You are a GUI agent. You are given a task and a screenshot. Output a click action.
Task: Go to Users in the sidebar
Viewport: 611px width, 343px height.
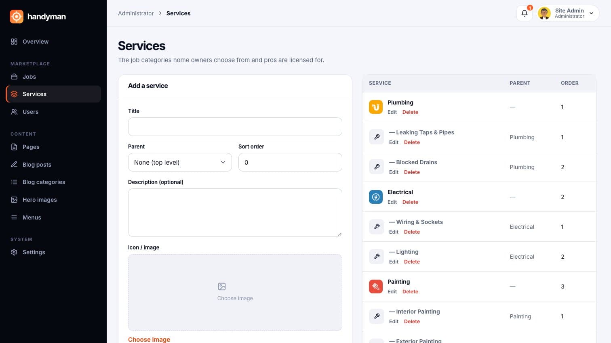53,112
